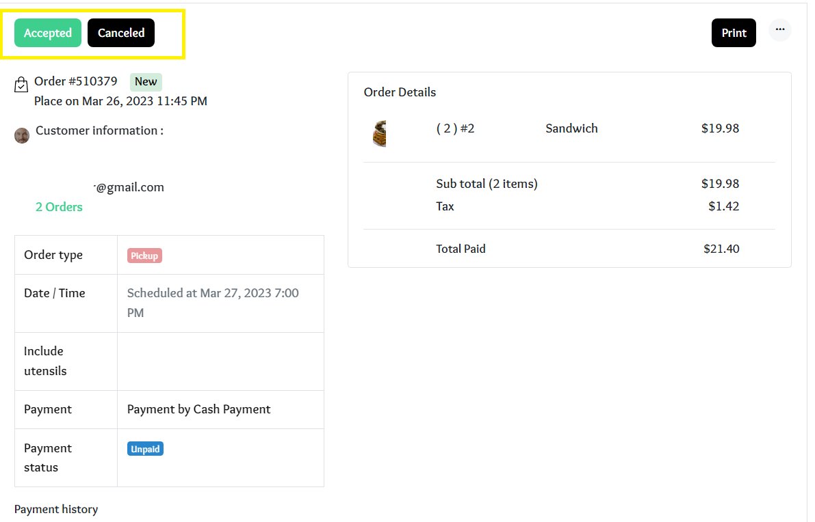Click the Tax amount $1.42
Screen dimensions: 815x522
pyautogui.click(x=723, y=206)
